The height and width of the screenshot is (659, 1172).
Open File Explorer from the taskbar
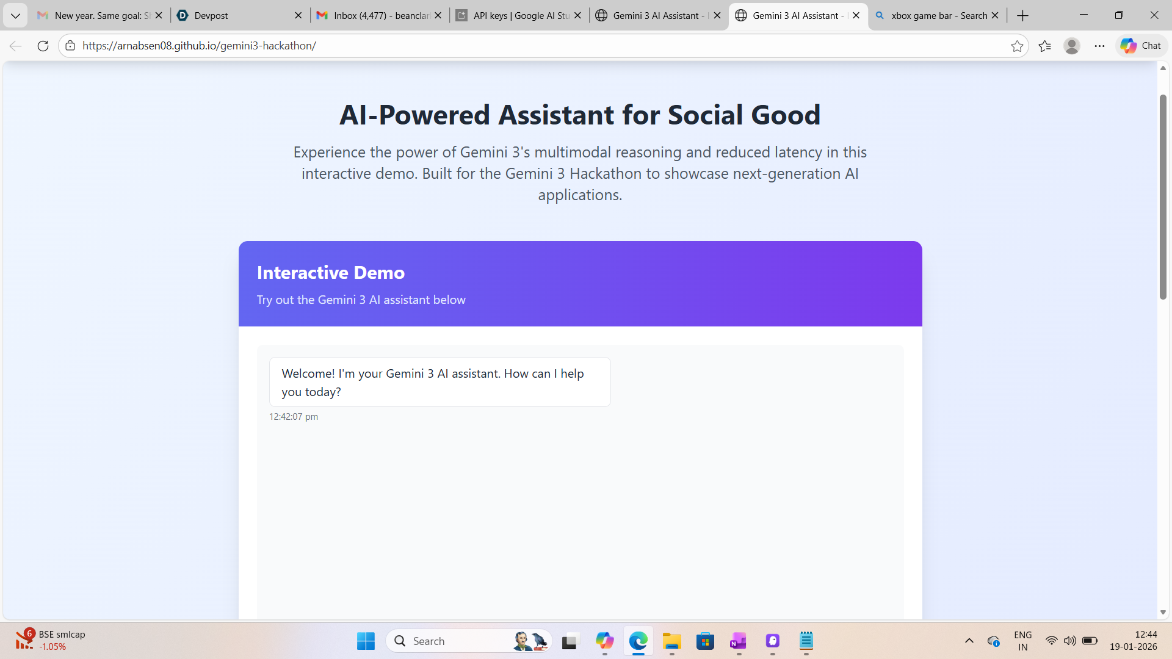tap(671, 641)
